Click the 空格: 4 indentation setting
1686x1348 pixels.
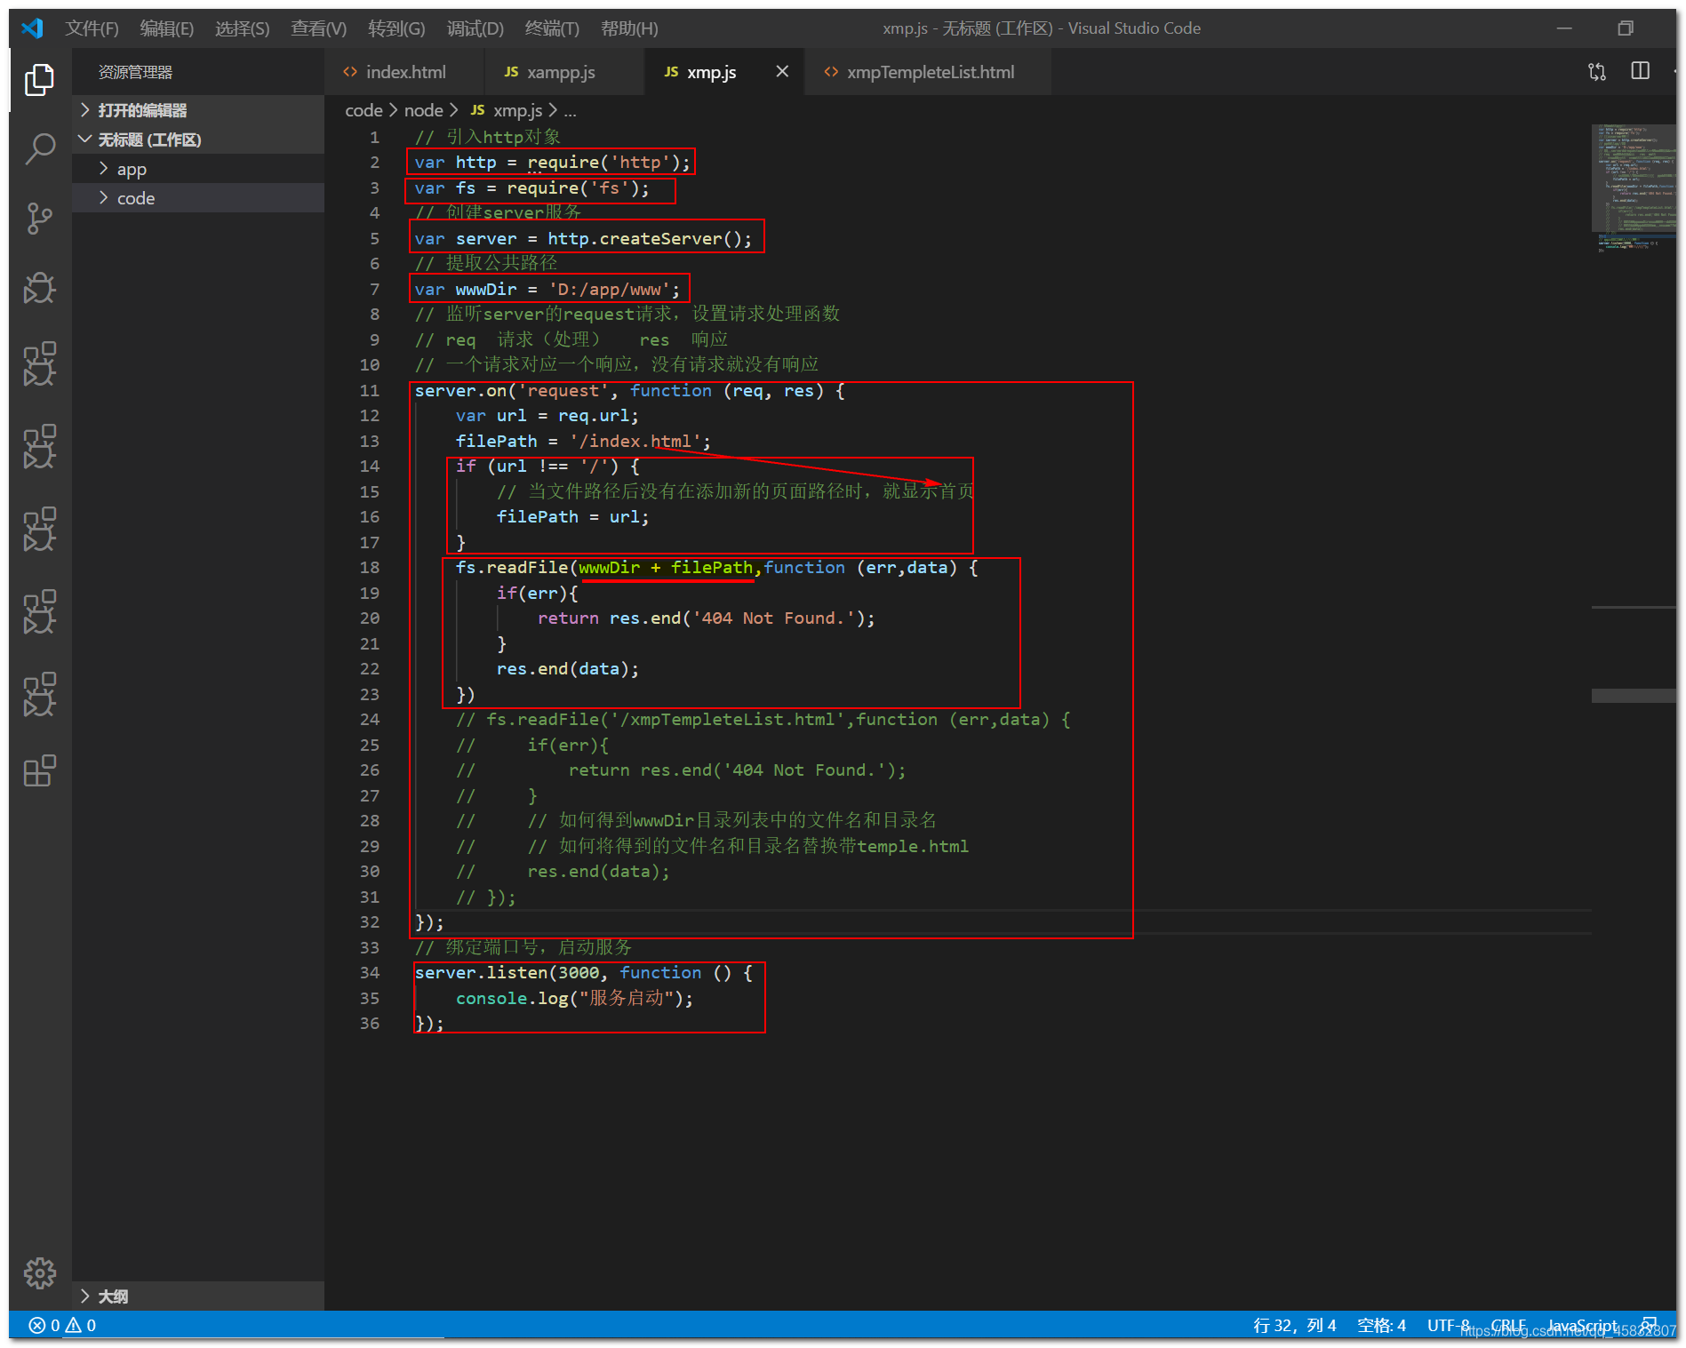tap(1381, 1325)
